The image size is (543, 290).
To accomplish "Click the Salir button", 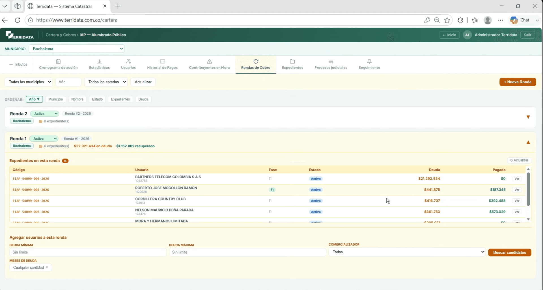I will coord(527,35).
